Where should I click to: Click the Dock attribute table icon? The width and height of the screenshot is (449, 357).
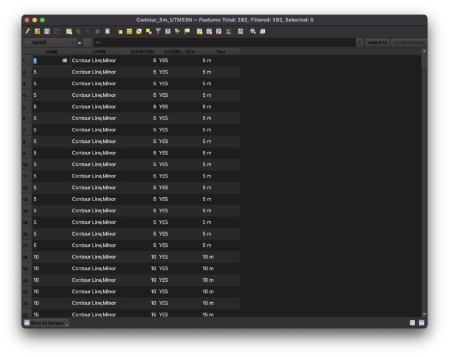point(262,31)
